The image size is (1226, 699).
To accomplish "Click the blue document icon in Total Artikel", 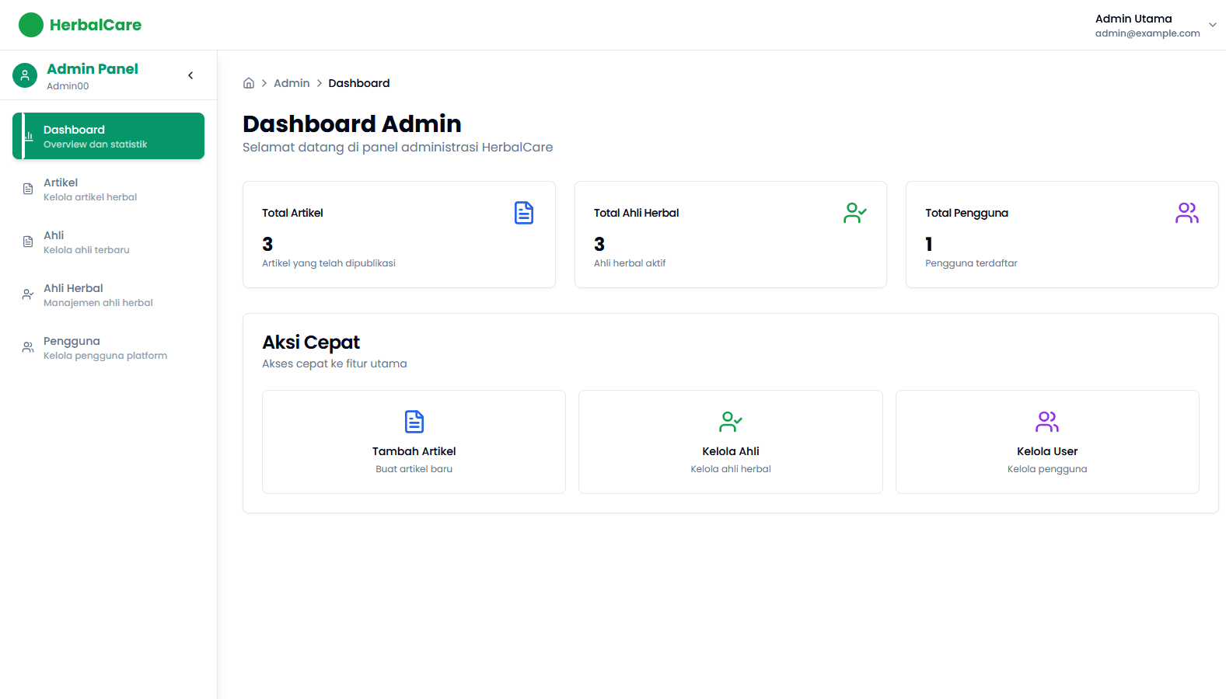I will (524, 213).
